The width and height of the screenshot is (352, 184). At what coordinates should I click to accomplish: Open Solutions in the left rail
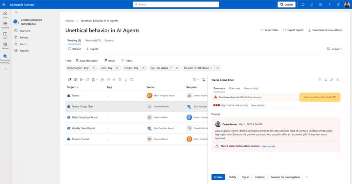tap(5, 25)
